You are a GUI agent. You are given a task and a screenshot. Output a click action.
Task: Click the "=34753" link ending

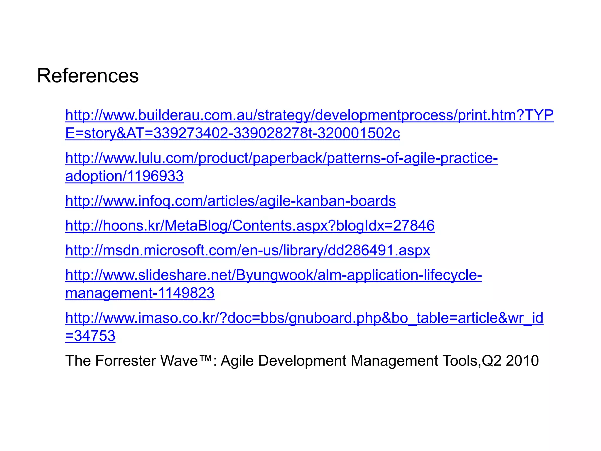(x=90, y=336)
